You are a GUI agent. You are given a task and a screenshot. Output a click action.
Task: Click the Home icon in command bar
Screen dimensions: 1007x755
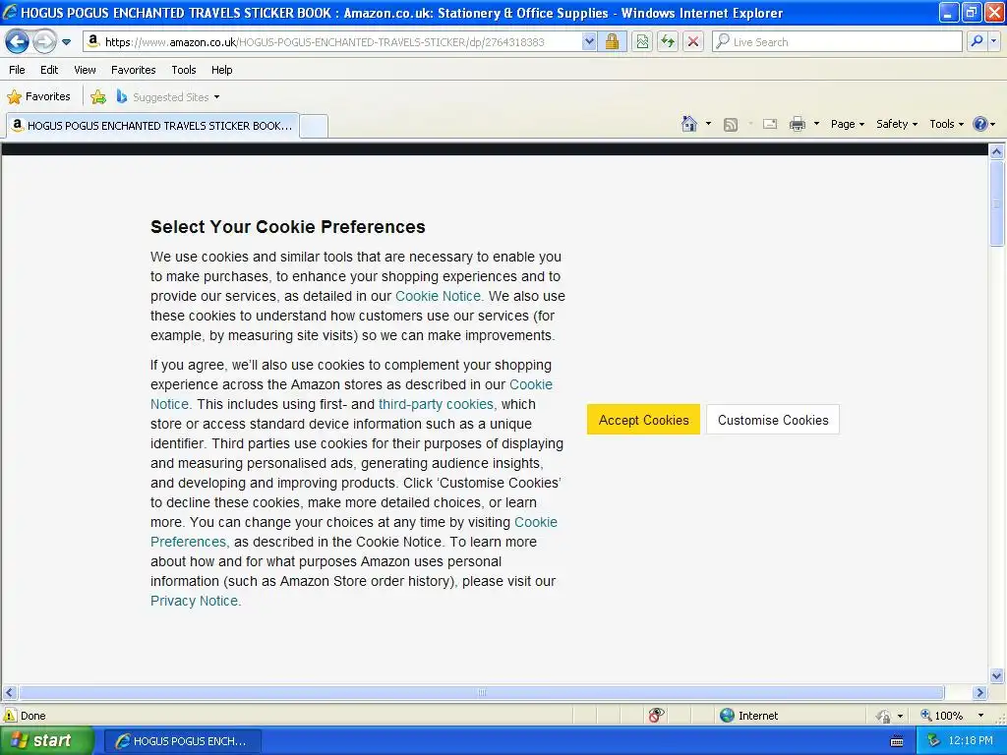(x=689, y=124)
